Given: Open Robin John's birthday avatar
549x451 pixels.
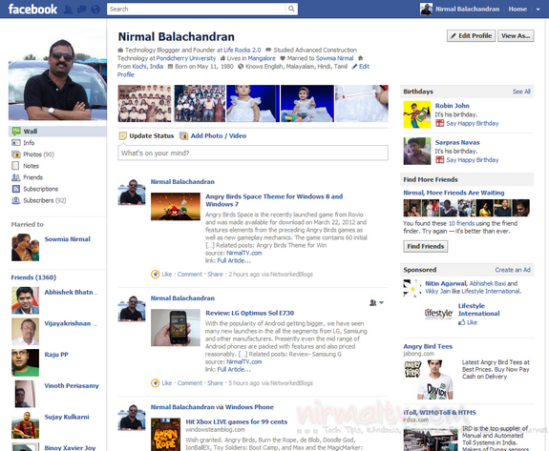Looking at the screenshot, I should (417, 114).
